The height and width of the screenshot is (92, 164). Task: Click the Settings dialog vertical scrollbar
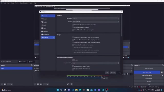click(121, 25)
